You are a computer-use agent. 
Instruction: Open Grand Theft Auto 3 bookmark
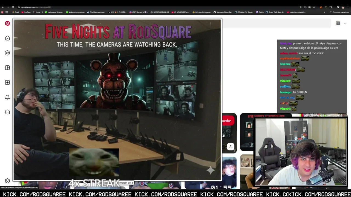click(275, 12)
